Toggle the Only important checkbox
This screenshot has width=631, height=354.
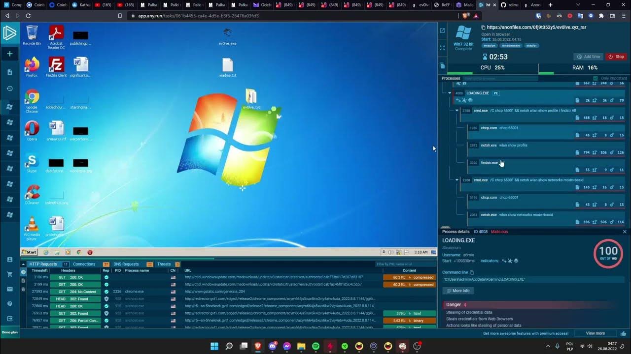595,78
